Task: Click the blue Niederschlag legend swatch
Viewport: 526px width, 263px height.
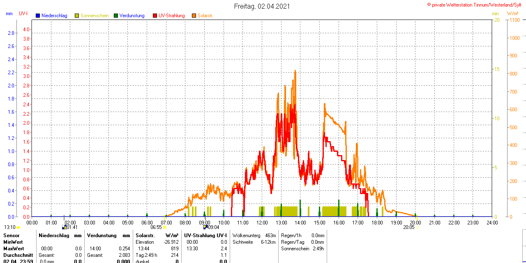Action: tap(38, 16)
